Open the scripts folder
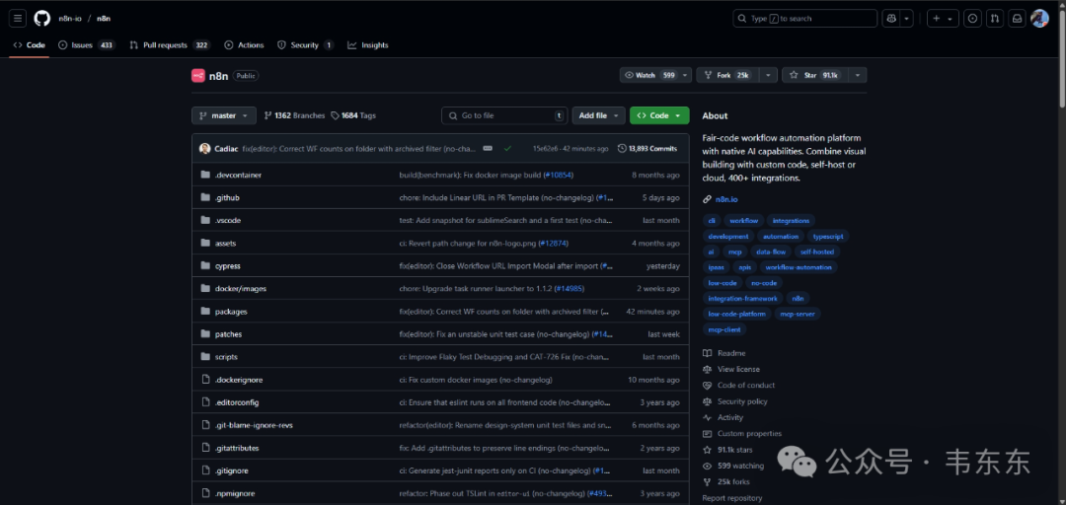The width and height of the screenshot is (1066, 505). [226, 357]
